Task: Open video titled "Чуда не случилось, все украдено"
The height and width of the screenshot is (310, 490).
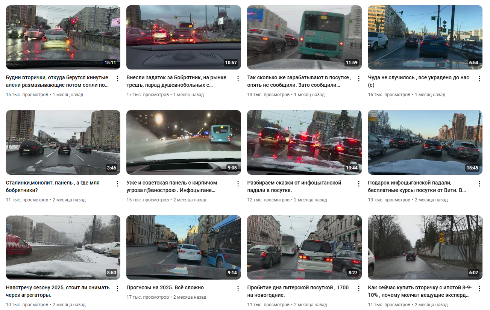Action: point(419,81)
